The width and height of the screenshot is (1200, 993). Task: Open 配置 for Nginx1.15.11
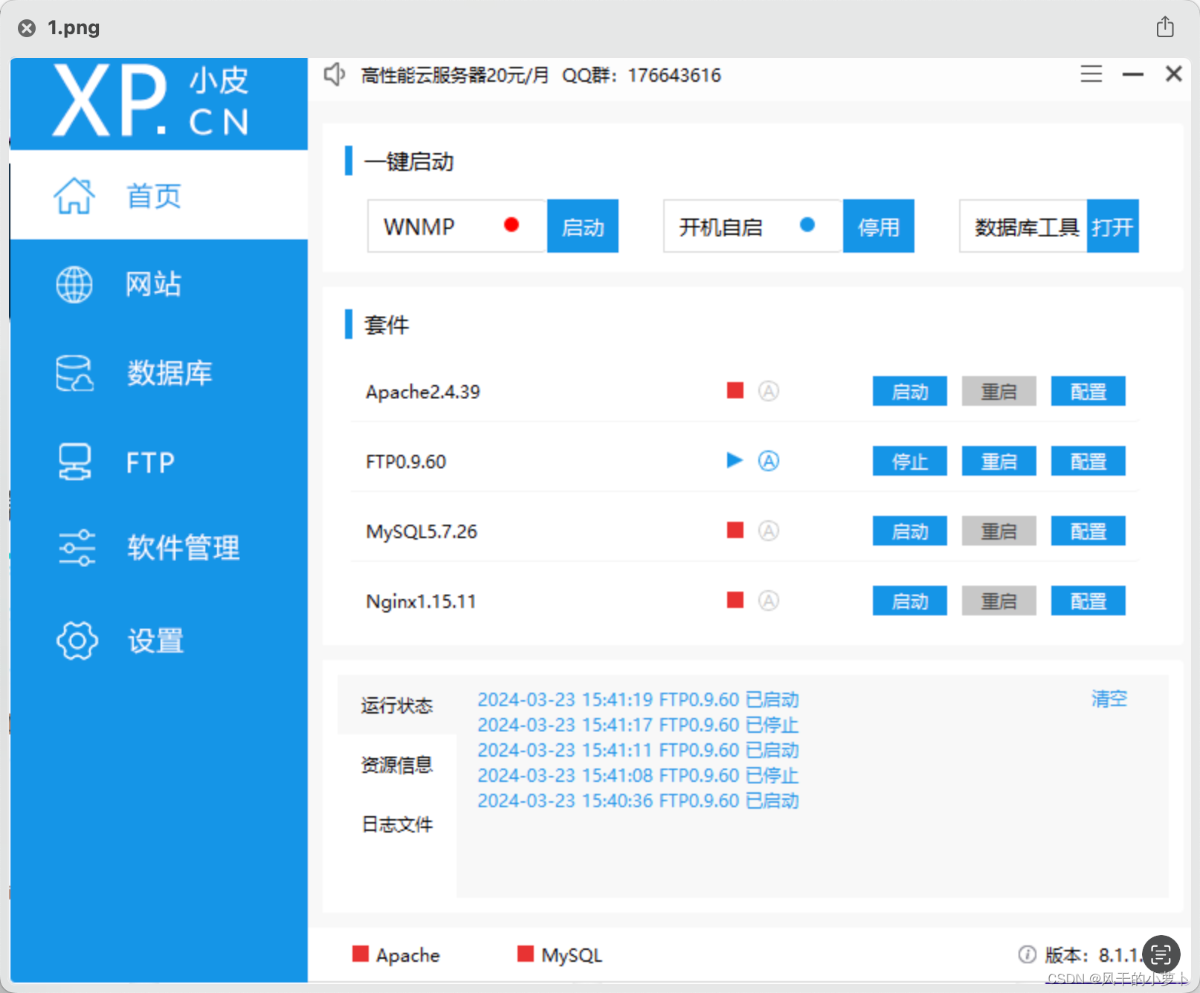(x=1088, y=601)
